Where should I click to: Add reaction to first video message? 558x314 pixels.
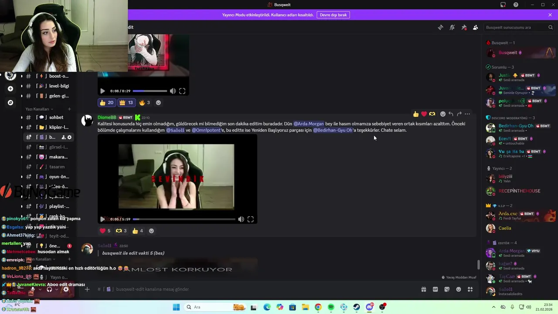click(158, 102)
